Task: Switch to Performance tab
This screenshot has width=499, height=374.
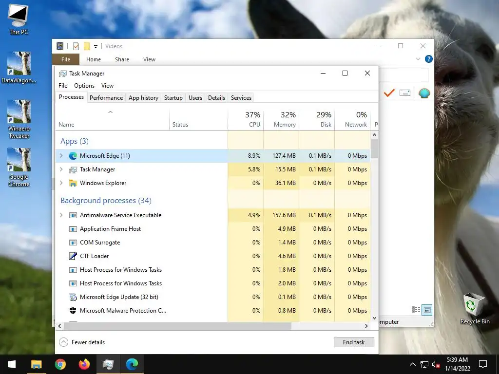Action: click(x=106, y=98)
